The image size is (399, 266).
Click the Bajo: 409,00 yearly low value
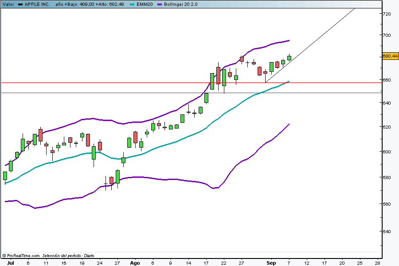click(78, 4)
